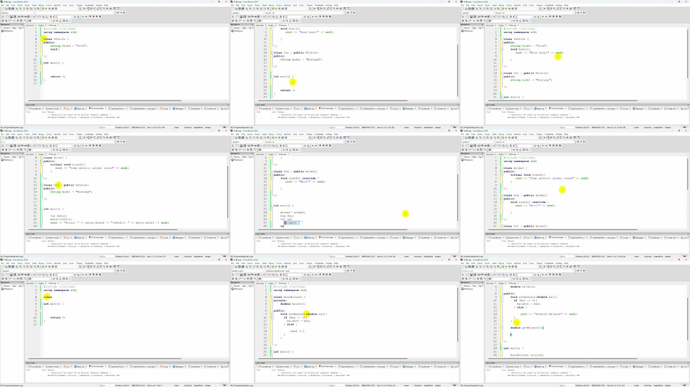Click 'Read/Write' status text in lone 'class' window
The height and width of the screenshot is (387, 690).
point(198,385)
